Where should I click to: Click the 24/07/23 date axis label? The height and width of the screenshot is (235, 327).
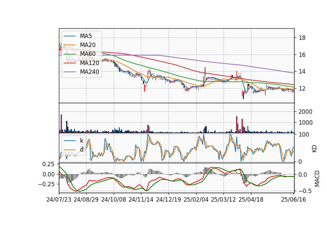point(59,200)
